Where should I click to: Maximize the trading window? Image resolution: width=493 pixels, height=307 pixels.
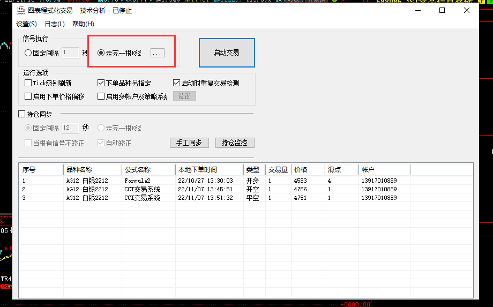click(442, 10)
